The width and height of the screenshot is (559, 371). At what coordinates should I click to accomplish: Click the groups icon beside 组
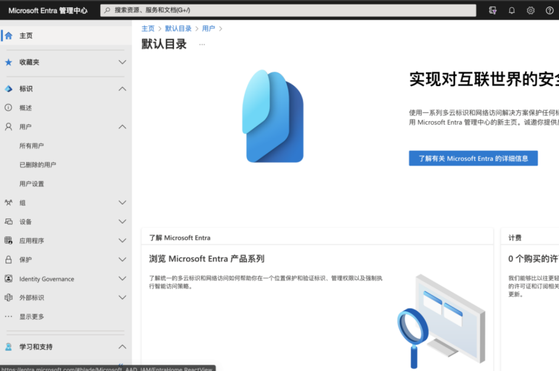9,203
